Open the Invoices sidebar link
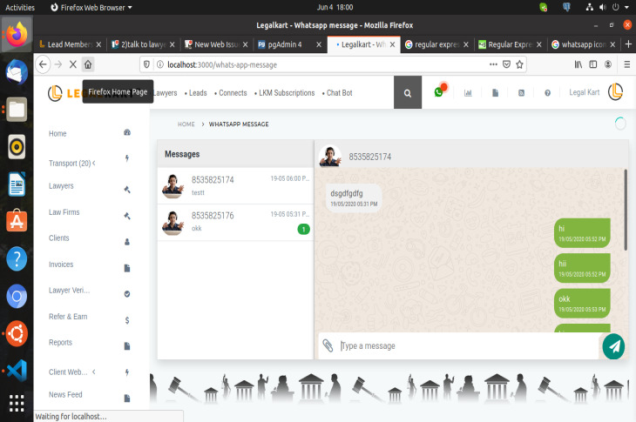The height and width of the screenshot is (422, 636). 62,265
